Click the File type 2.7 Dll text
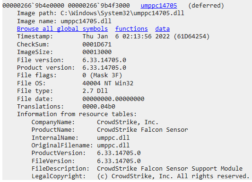 tap(95, 91)
